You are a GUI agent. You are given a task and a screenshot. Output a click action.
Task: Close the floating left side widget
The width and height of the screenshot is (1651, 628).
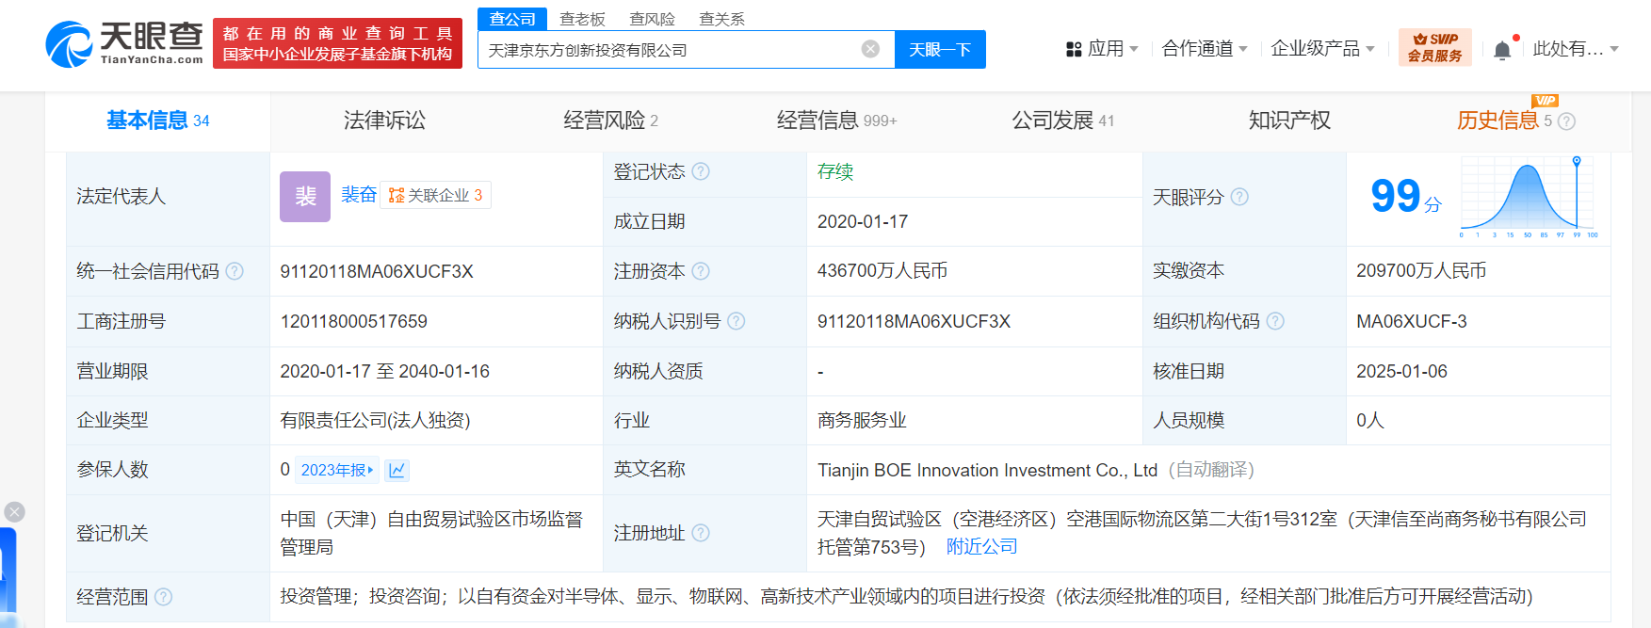[x=14, y=511]
